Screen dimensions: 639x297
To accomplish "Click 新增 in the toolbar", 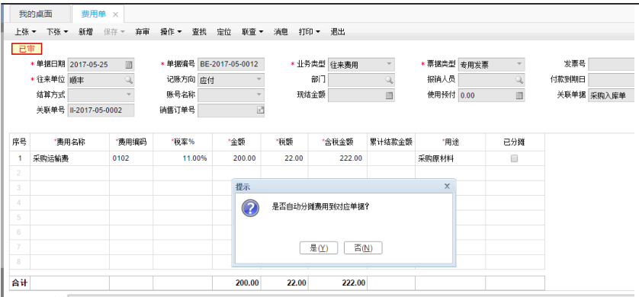I will point(85,32).
